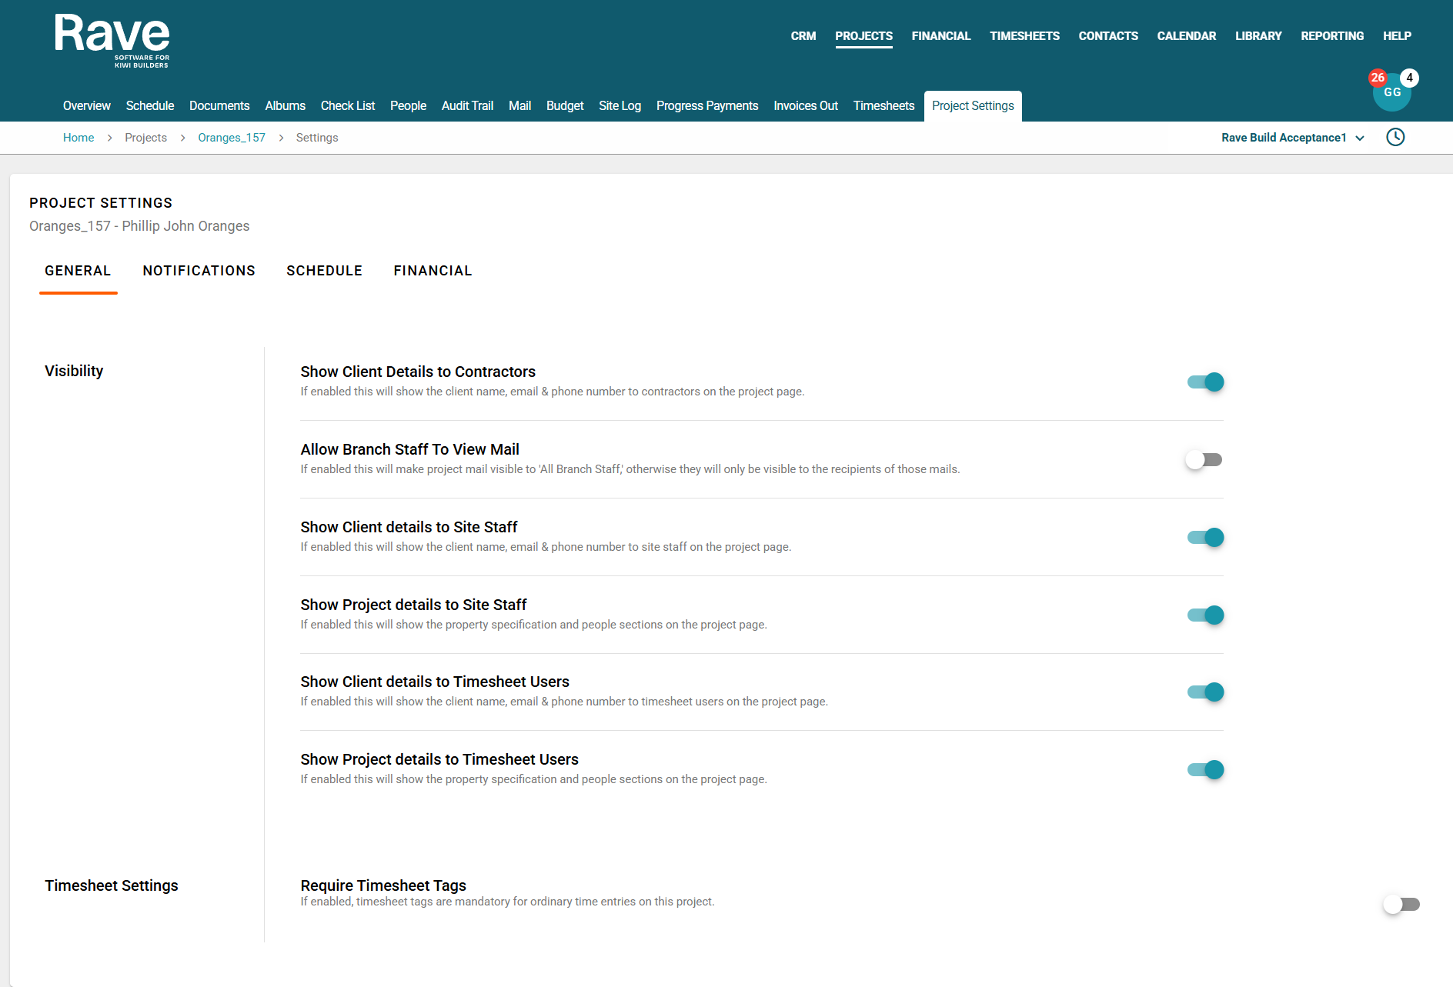
Task: Open the Check List tab
Action: [x=348, y=106]
